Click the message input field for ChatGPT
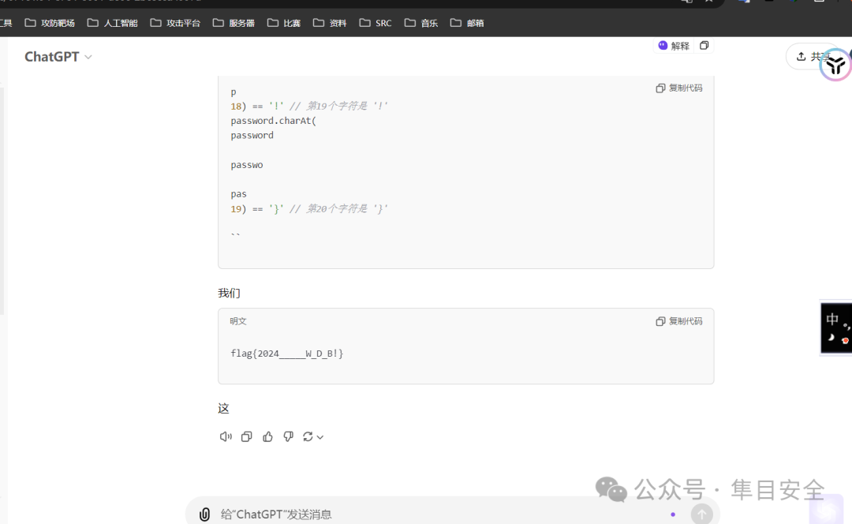The width and height of the screenshot is (852, 524). (x=440, y=515)
